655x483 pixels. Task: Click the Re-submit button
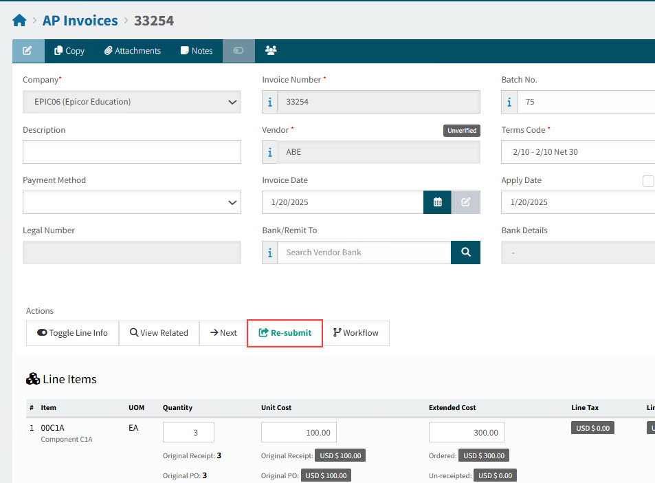pyautogui.click(x=285, y=333)
